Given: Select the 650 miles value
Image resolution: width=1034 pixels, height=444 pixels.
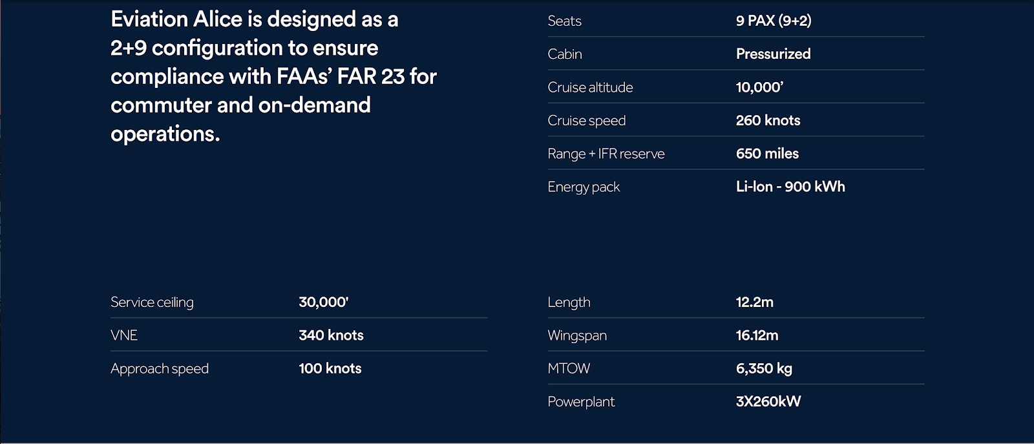Looking at the screenshot, I should coord(767,154).
